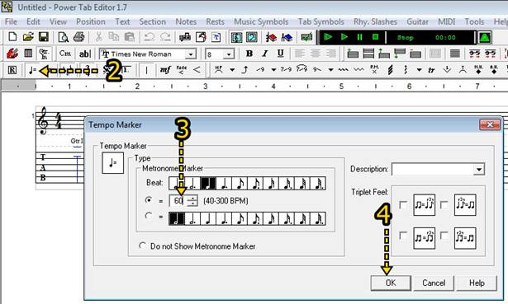The image size is (508, 304).
Task: Toggle bold text formatting
Action: click(x=249, y=54)
